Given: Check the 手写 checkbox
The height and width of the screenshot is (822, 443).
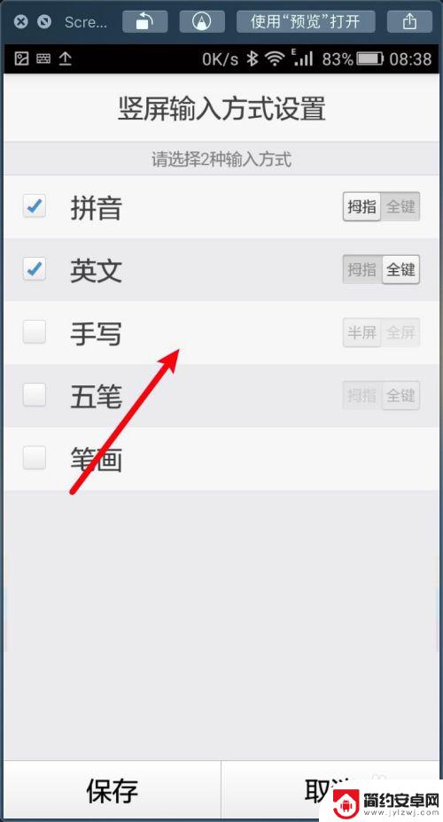Looking at the screenshot, I should tap(34, 332).
